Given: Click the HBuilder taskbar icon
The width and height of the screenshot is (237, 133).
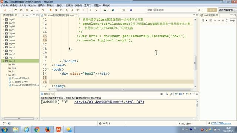Looking at the screenshot, I should (59, 130).
